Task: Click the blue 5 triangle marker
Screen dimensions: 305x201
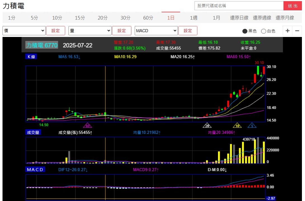Action: point(252,125)
